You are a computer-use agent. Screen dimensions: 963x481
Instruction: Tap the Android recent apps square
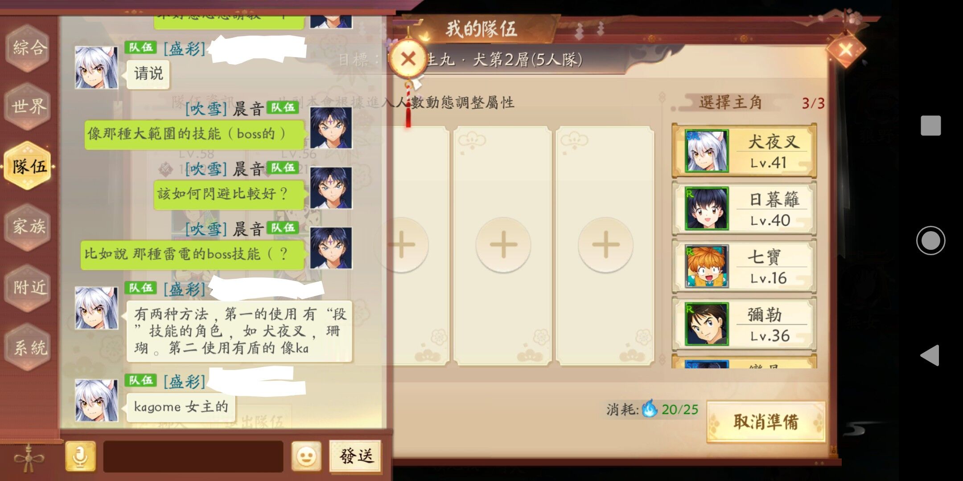(931, 126)
